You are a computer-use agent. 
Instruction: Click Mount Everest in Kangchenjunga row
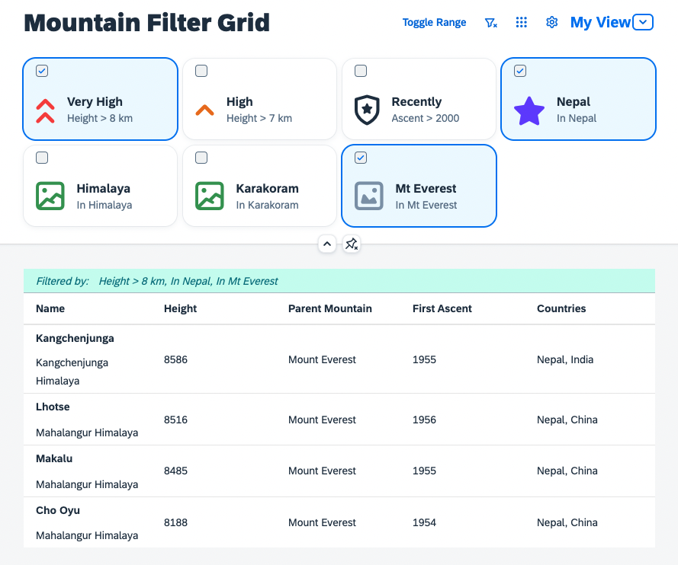pyautogui.click(x=322, y=359)
